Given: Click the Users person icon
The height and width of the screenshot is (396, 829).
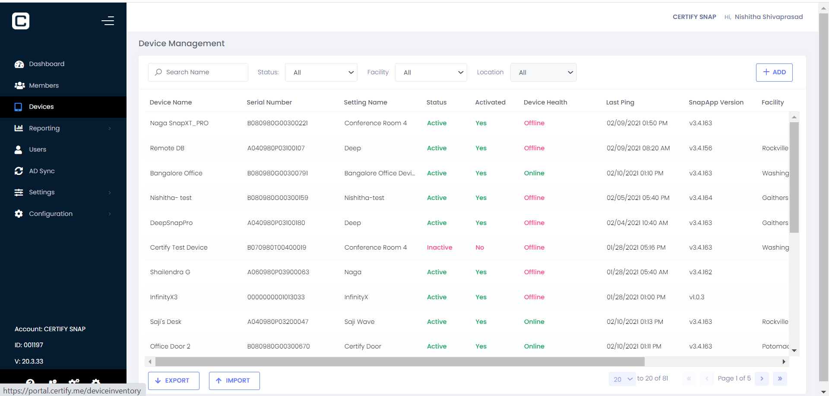Looking at the screenshot, I should pos(18,149).
